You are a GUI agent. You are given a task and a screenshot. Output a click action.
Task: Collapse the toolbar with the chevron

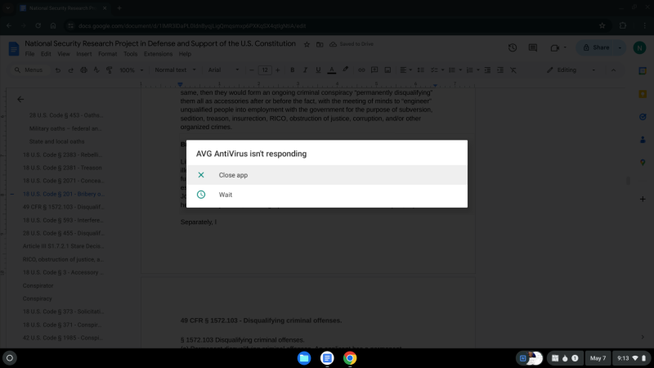click(614, 70)
